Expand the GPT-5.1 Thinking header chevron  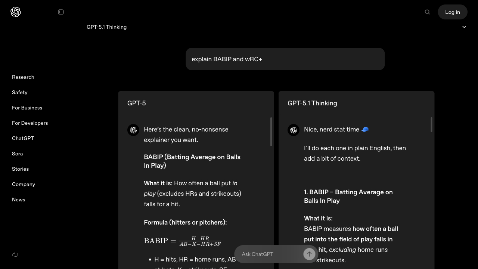point(464,27)
